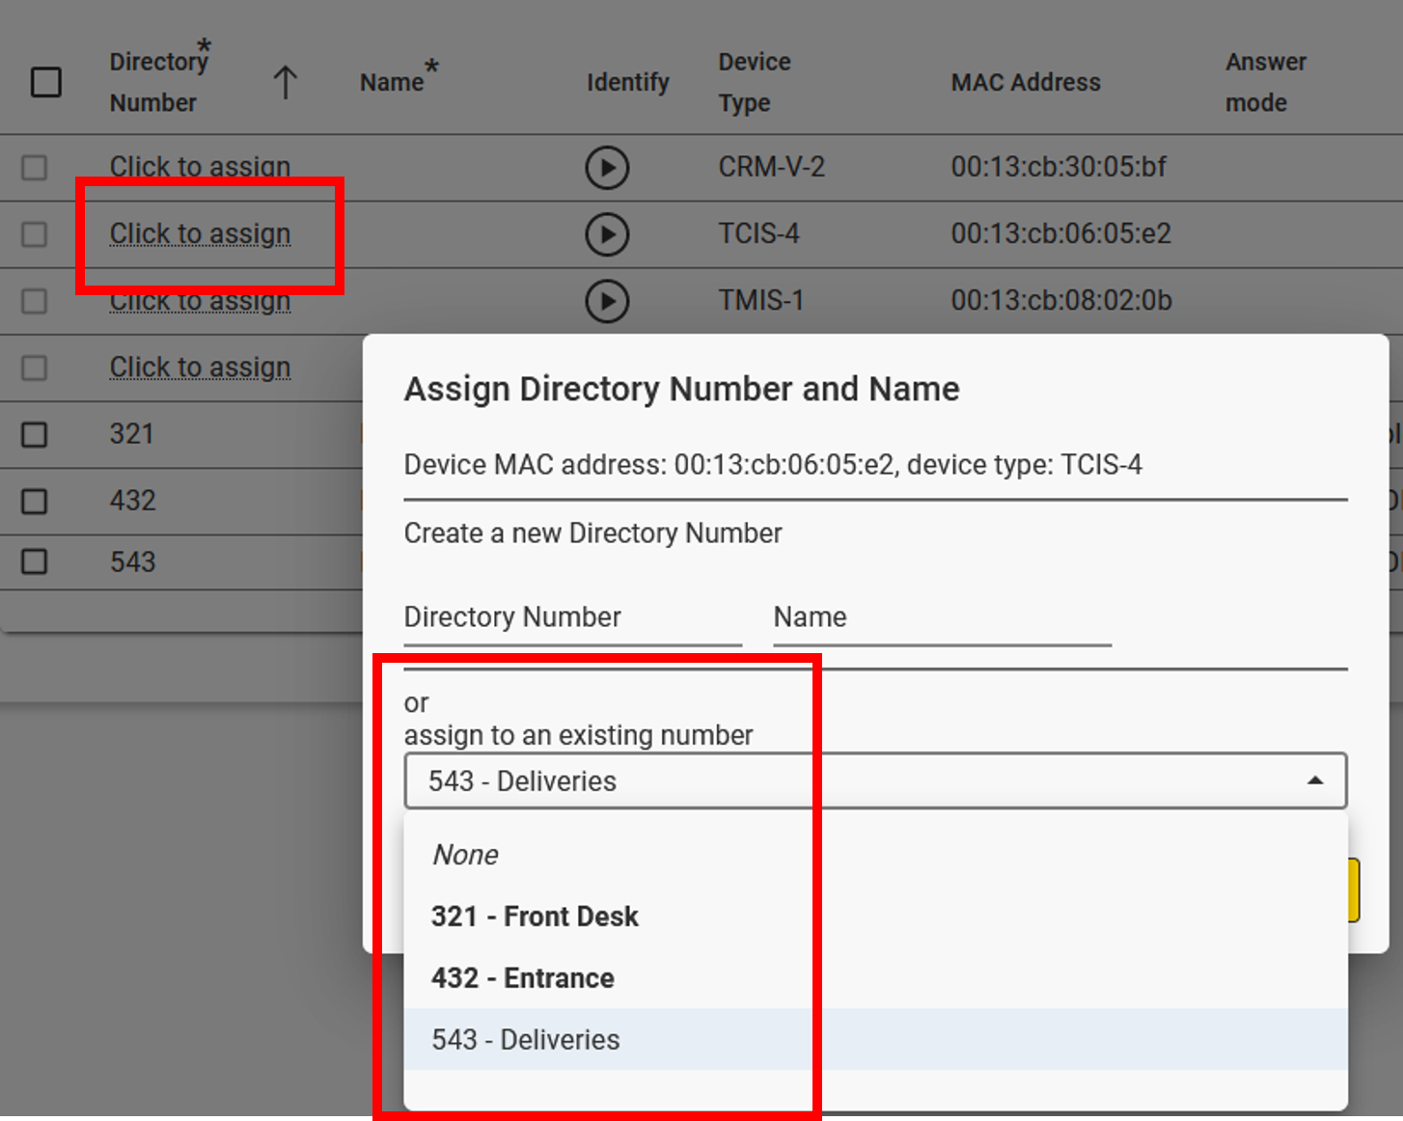Click the MAC Address column header
The image size is (1403, 1121).
[1025, 83]
